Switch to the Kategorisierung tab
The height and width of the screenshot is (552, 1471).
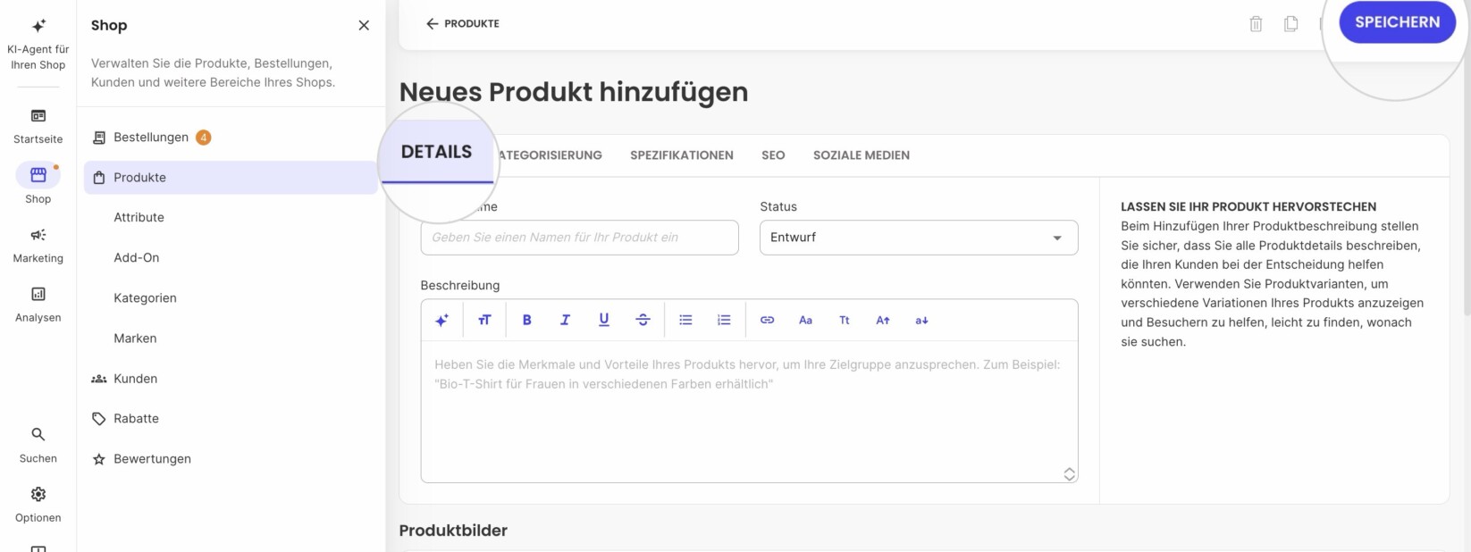[x=550, y=155]
